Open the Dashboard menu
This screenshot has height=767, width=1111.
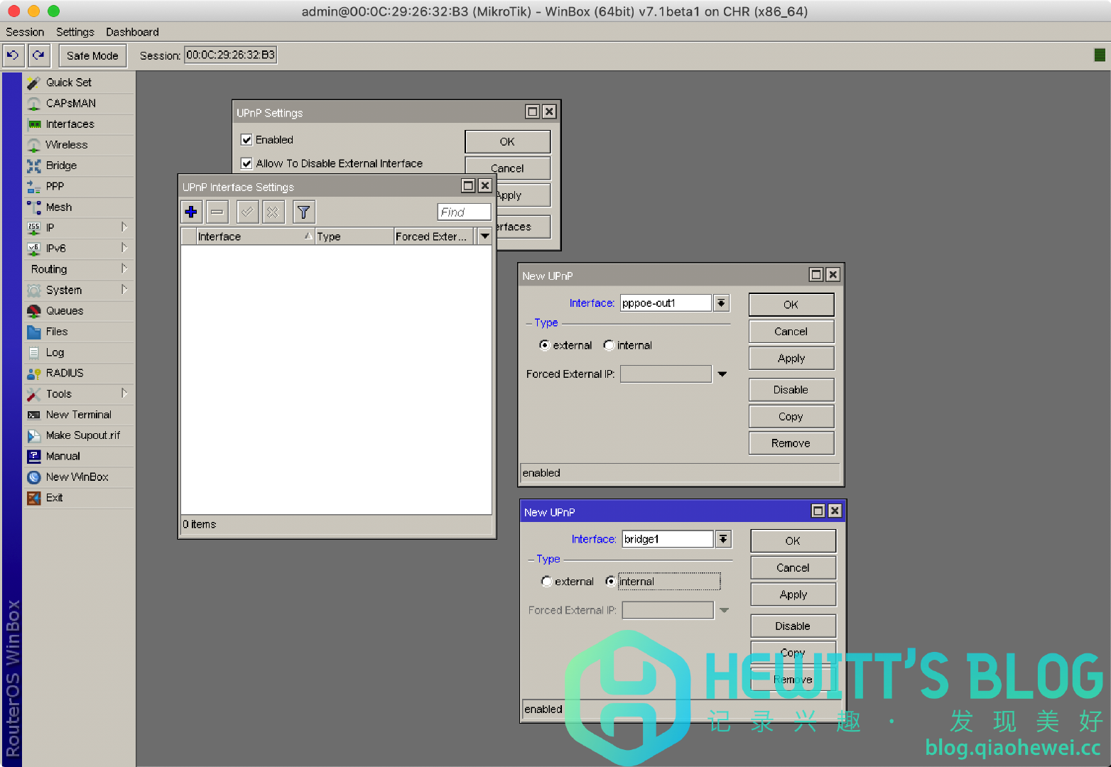pyautogui.click(x=132, y=31)
